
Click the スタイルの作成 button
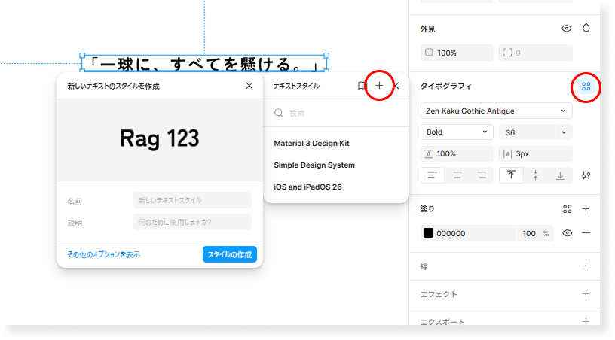point(229,254)
